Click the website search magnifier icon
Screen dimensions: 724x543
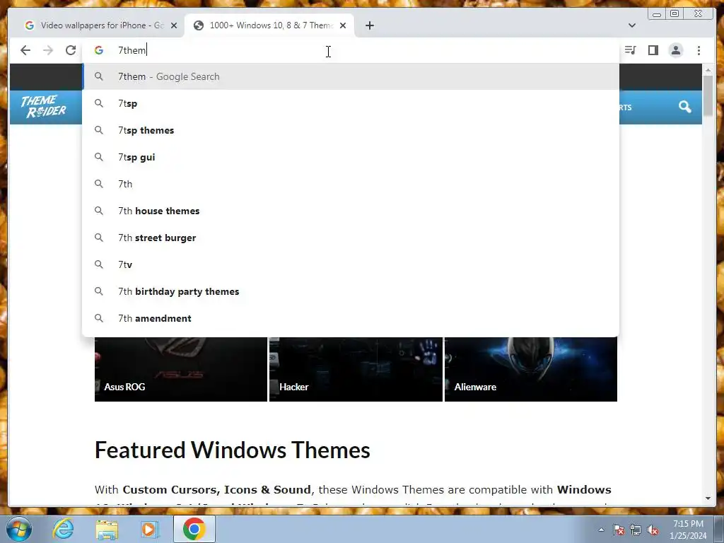click(684, 107)
